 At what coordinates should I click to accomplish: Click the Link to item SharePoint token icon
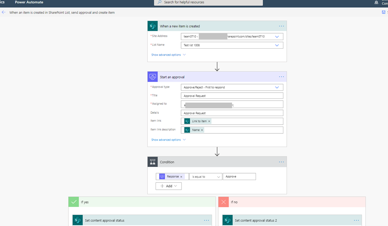click(x=187, y=121)
